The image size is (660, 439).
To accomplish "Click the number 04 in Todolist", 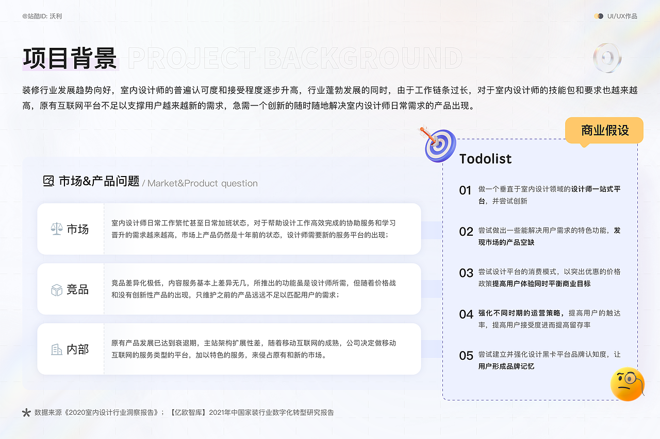I will (466, 314).
